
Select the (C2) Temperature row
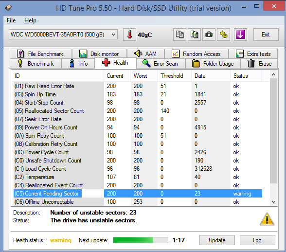click(138, 177)
